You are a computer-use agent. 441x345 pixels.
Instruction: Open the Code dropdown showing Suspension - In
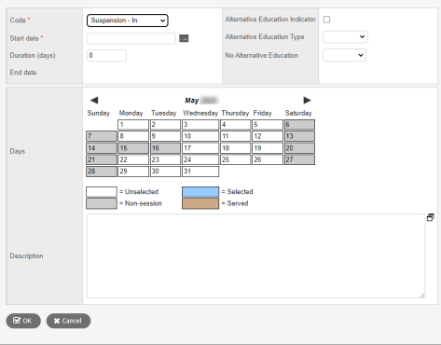coord(128,21)
